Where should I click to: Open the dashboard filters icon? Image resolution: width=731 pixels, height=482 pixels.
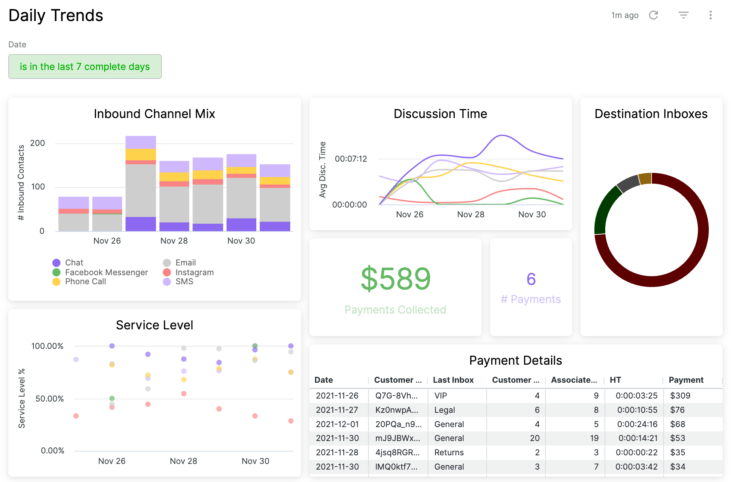[684, 15]
